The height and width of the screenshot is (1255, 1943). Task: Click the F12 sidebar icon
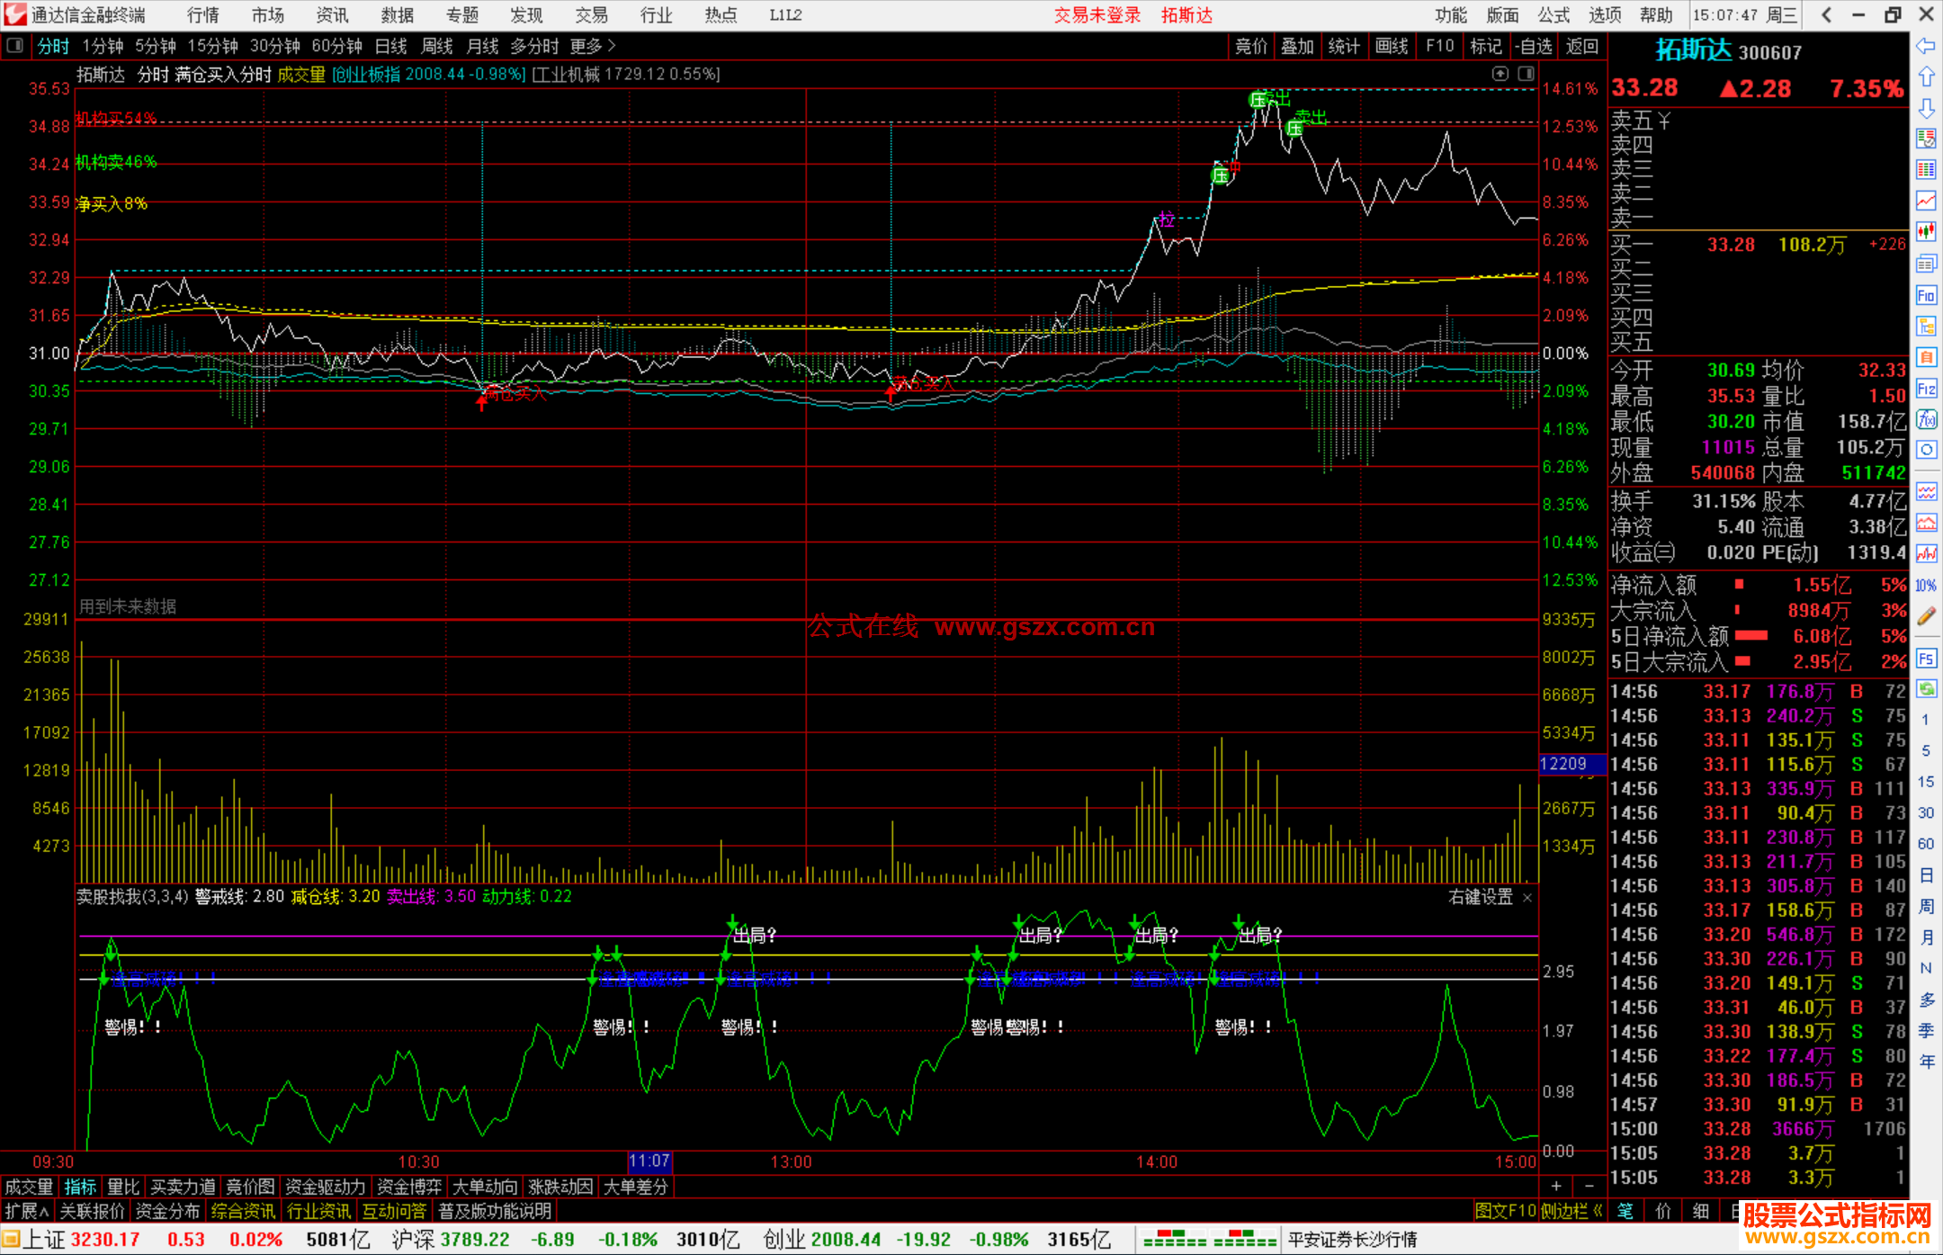click(1926, 389)
